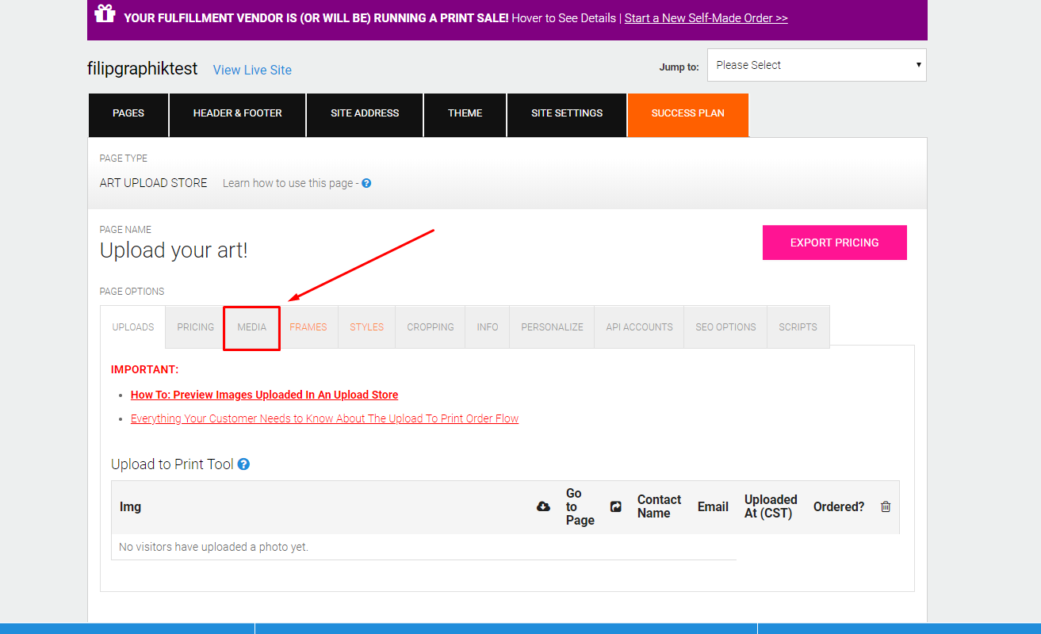The height and width of the screenshot is (634, 1041).
Task: Open the THEME section
Action: (x=465, y=114)
